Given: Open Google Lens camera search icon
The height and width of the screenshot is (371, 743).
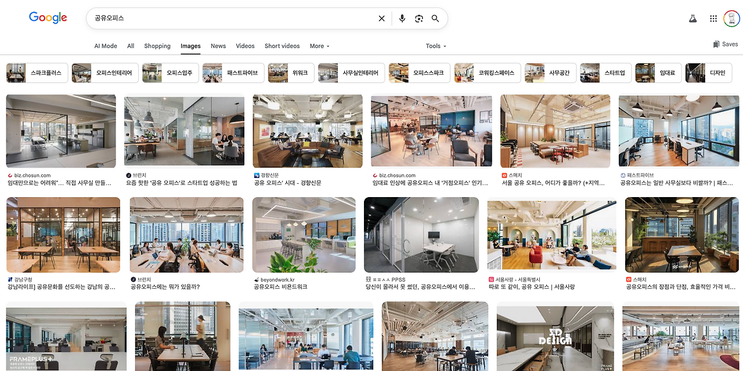Looking at the screenshot, I should pos(419,19).
